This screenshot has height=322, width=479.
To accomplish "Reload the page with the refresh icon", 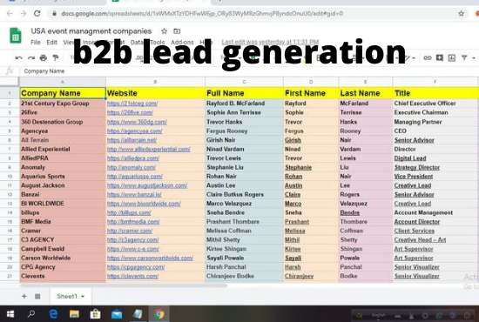I will [x=37, y=13].
